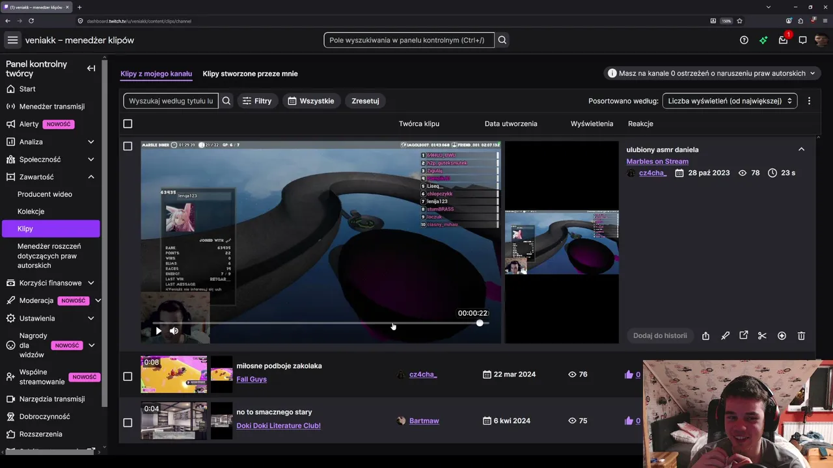Open the Bartmaw clip creator link

(x=424, y=421)
